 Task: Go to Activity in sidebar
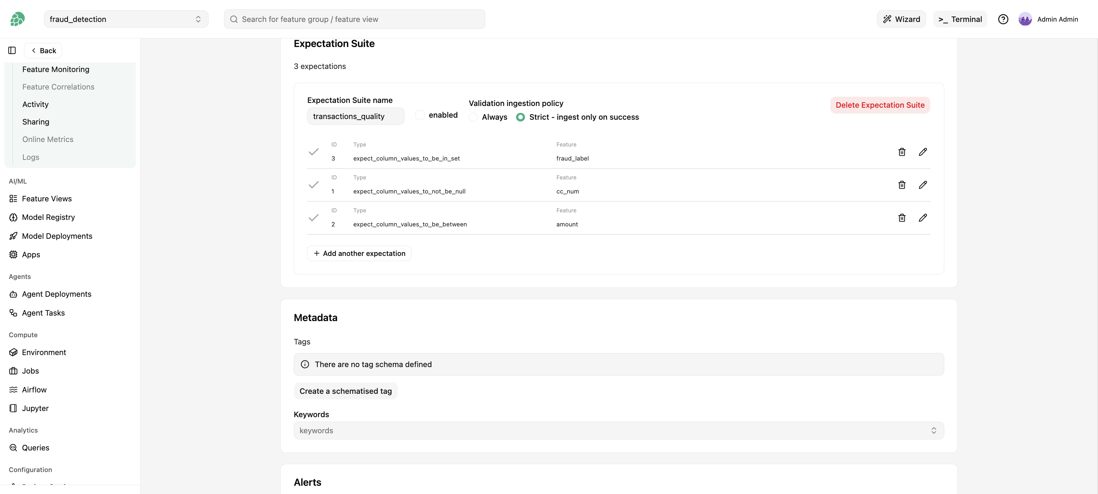click(x=35, y=104)
